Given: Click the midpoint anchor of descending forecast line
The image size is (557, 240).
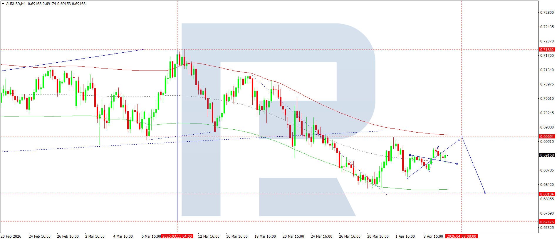Looking at the screenshot, I should click(473, 165).
